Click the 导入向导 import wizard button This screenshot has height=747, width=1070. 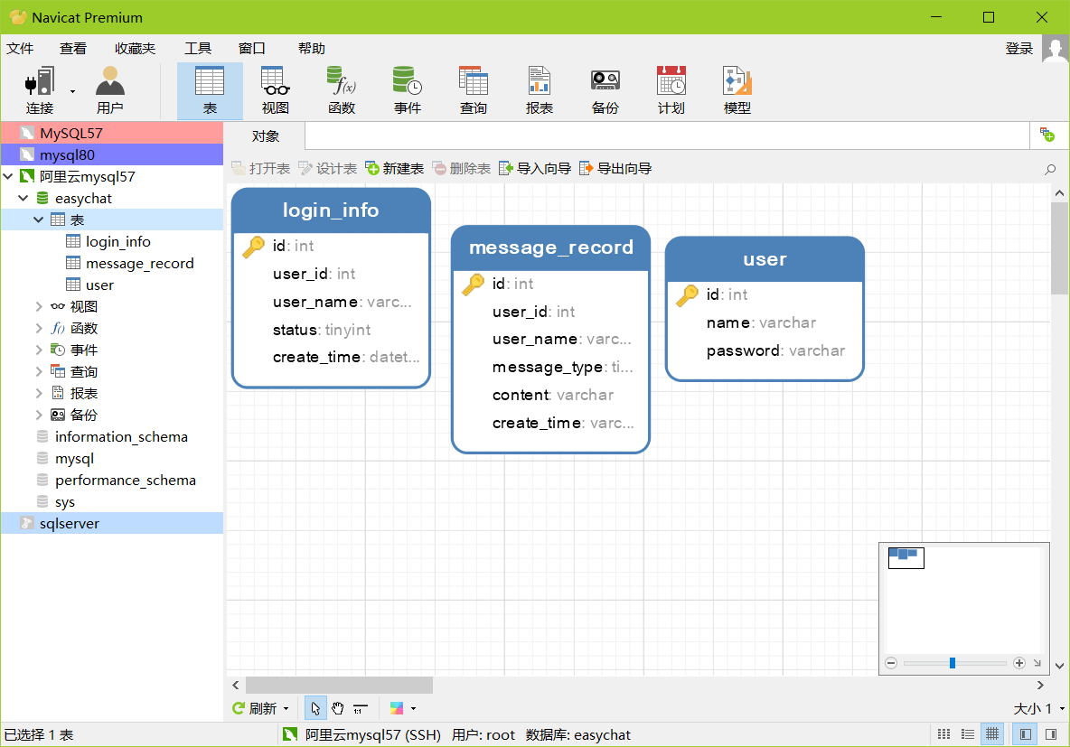coord(535,169)
